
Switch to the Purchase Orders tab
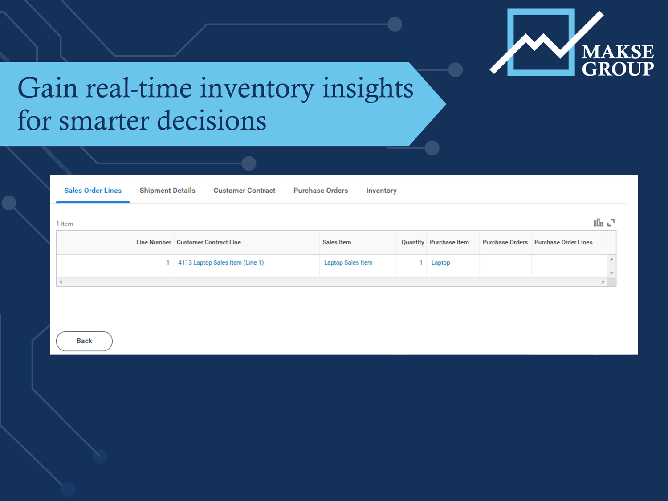tap(321, 191)
